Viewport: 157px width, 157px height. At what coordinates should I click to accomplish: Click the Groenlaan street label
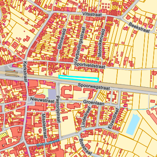(x=94, y=102)
